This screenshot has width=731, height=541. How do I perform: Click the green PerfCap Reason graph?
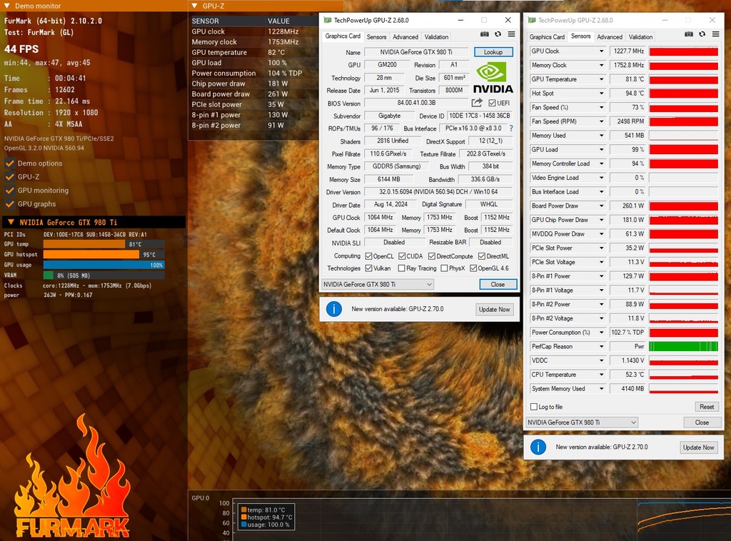point(683,346)
